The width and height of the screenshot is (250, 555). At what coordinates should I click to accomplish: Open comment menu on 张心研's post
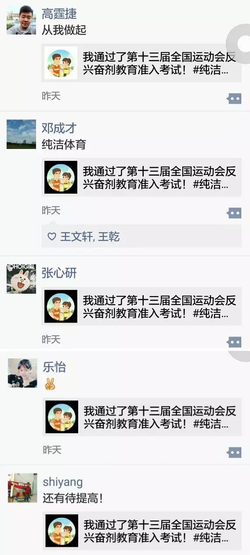click(x=234, y=342)
